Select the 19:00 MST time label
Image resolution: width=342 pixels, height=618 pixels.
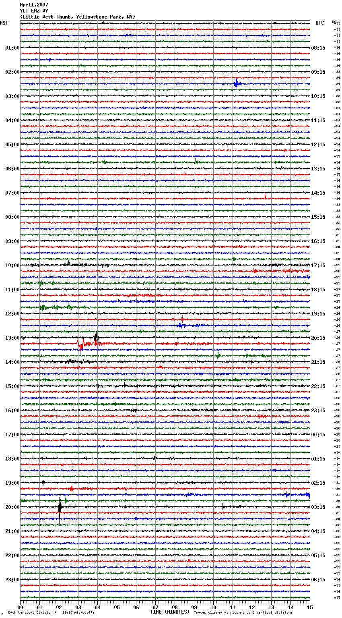12,483
